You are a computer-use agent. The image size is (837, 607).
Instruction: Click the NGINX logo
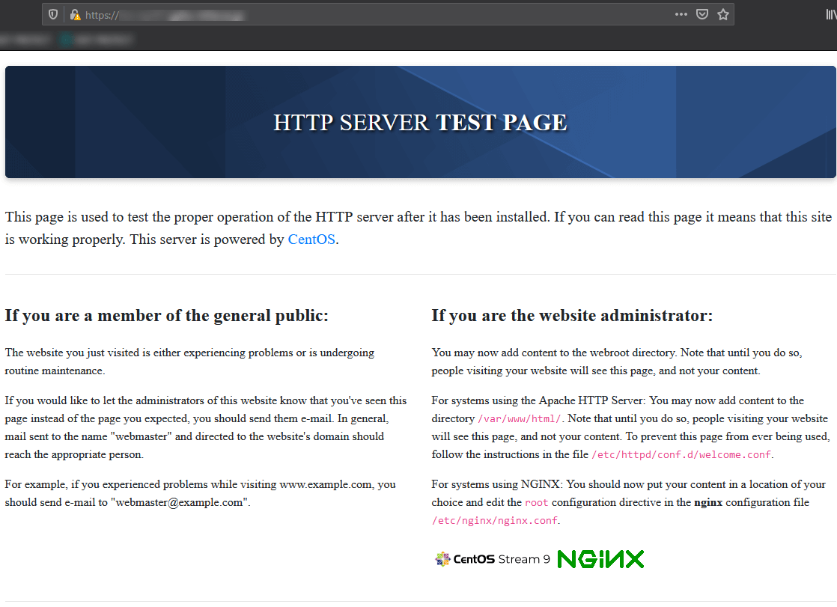[x=600, y=559]
